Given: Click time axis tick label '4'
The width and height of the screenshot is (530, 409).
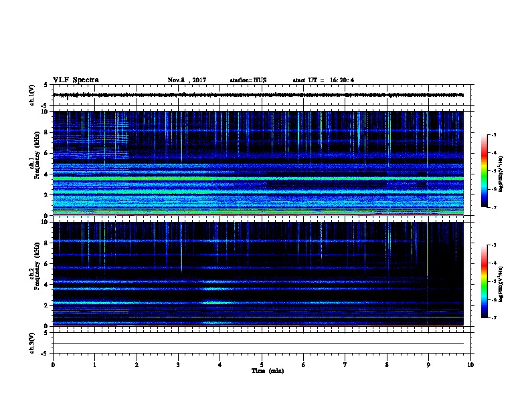Looking at the screenshot, I should [220, 364].
